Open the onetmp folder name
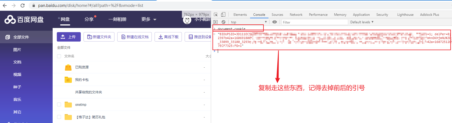Screen dimensions: 452x123 [x=81, y=105]
